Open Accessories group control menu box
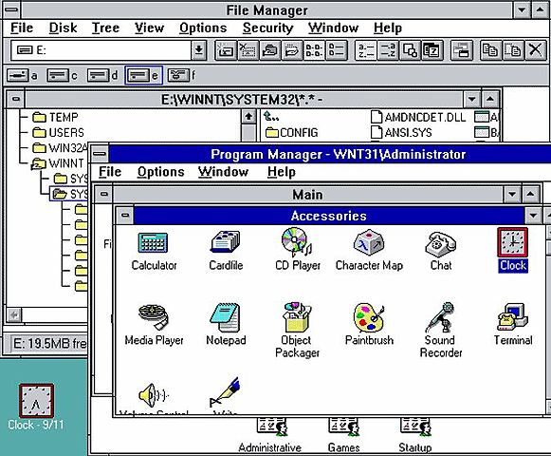551x456 pixels. (x=125, y=215)
